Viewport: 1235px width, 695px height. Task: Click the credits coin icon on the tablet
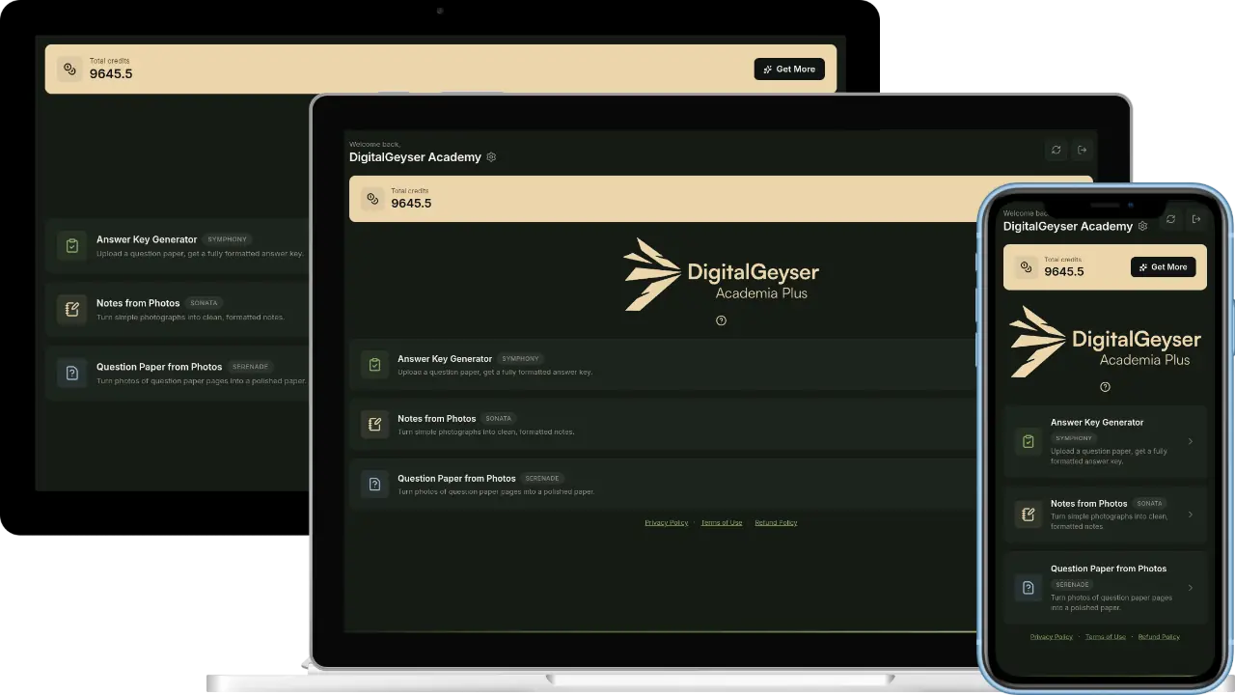tap(69, 69)
